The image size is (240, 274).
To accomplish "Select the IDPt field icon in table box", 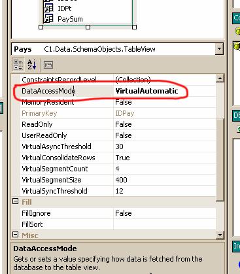I will click(x=48, y=9).
